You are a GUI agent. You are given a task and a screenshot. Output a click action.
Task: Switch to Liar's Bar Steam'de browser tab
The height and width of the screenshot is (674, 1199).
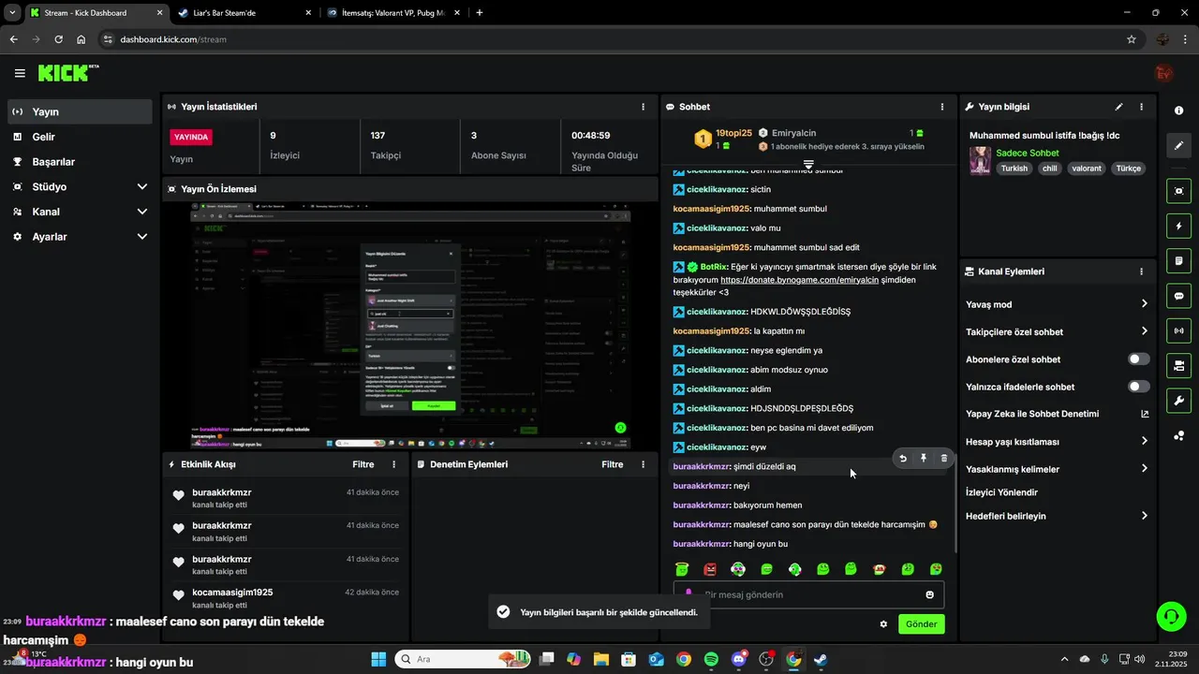tap(242, 13)
